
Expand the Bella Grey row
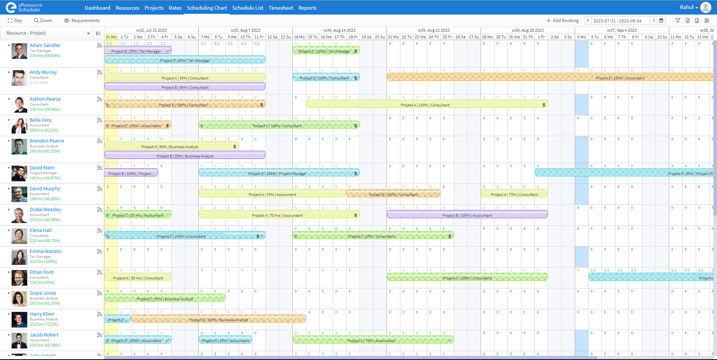coord(9,120)
